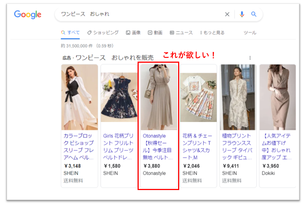Select the すべて tab
The height and width of the screenshot is (206, 306).
click(70, 33)
